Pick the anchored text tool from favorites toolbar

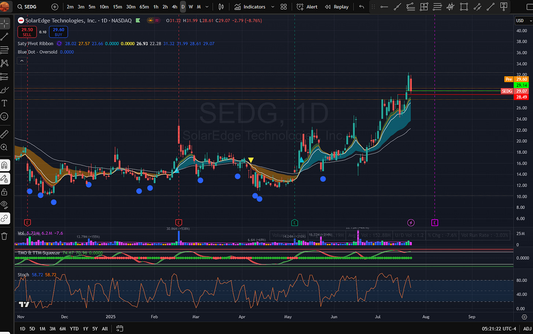tap(504, 7)
